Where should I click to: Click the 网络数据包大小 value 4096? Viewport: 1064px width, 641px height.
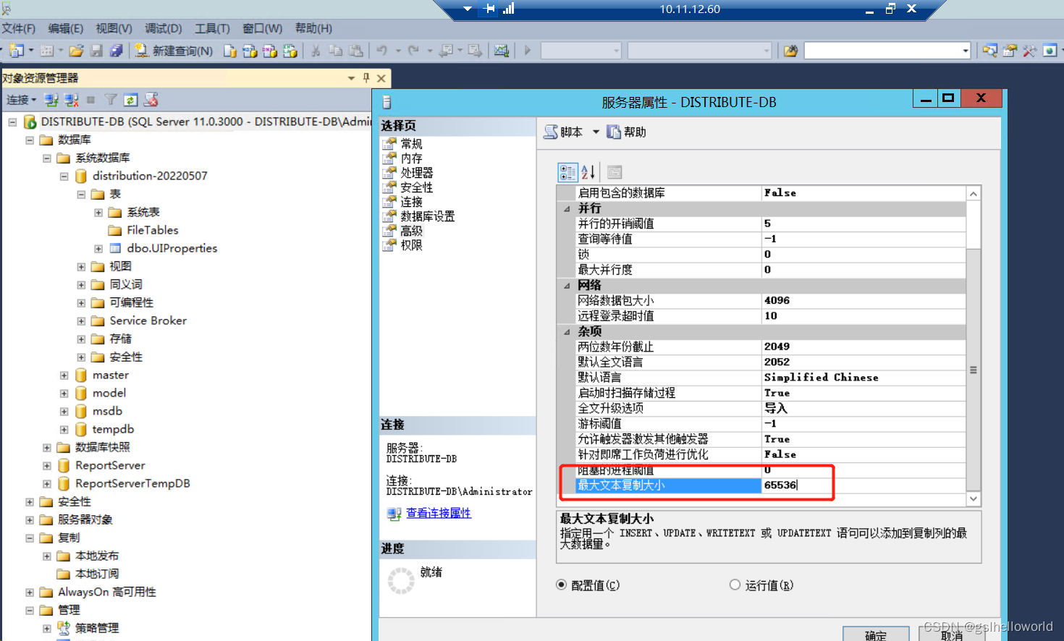pos(864,300)
